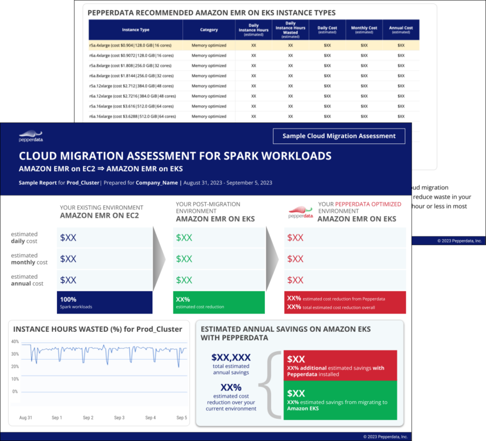Click the dark blue Spark workloads banner
This screenshot has height=441, width=486.
[x=104, y=303]
